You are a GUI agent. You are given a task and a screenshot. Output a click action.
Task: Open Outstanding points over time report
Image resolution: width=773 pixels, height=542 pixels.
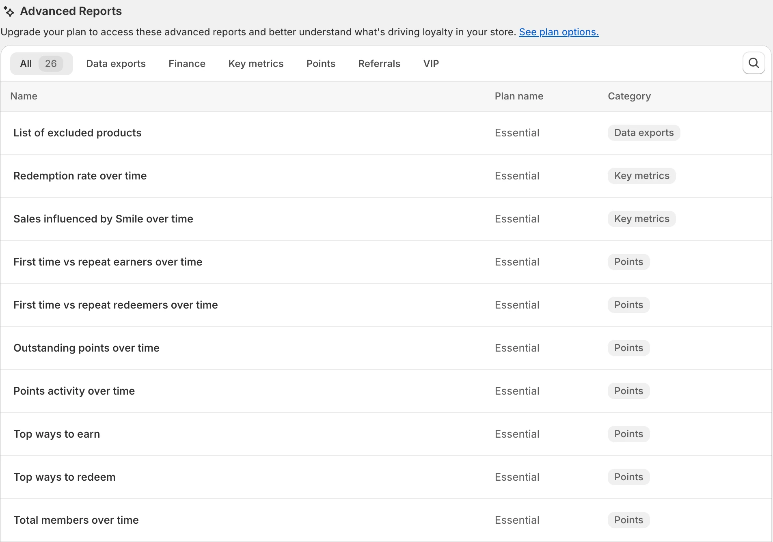[x=86, y=348]
